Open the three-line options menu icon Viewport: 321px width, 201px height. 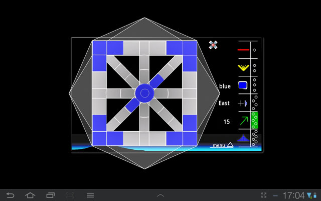click(x=90, y=195)
